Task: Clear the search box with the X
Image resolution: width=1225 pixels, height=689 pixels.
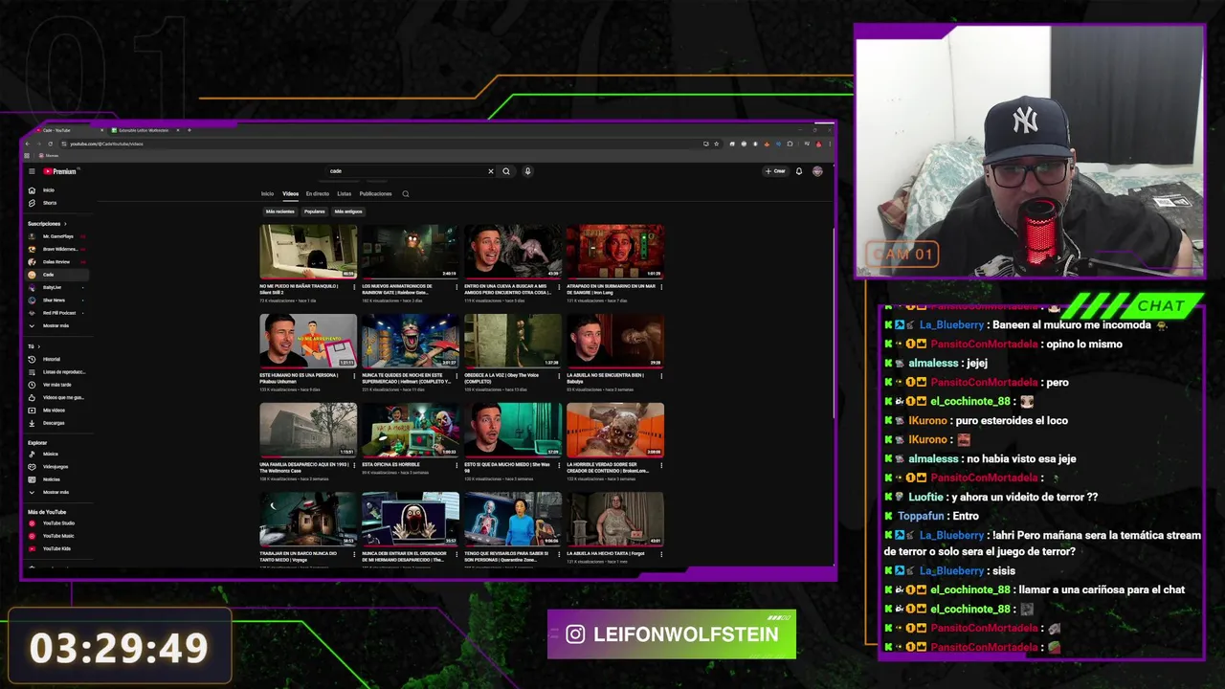Action: click(491, 171)
